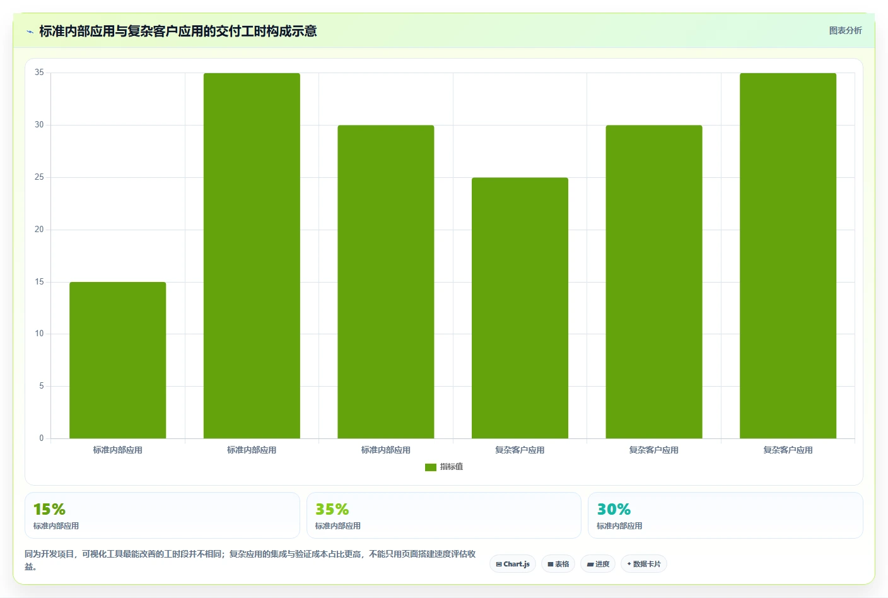Click the 复杂客户应用 bar with value 25
Screen dimensions: 888x598
(520, 308)
